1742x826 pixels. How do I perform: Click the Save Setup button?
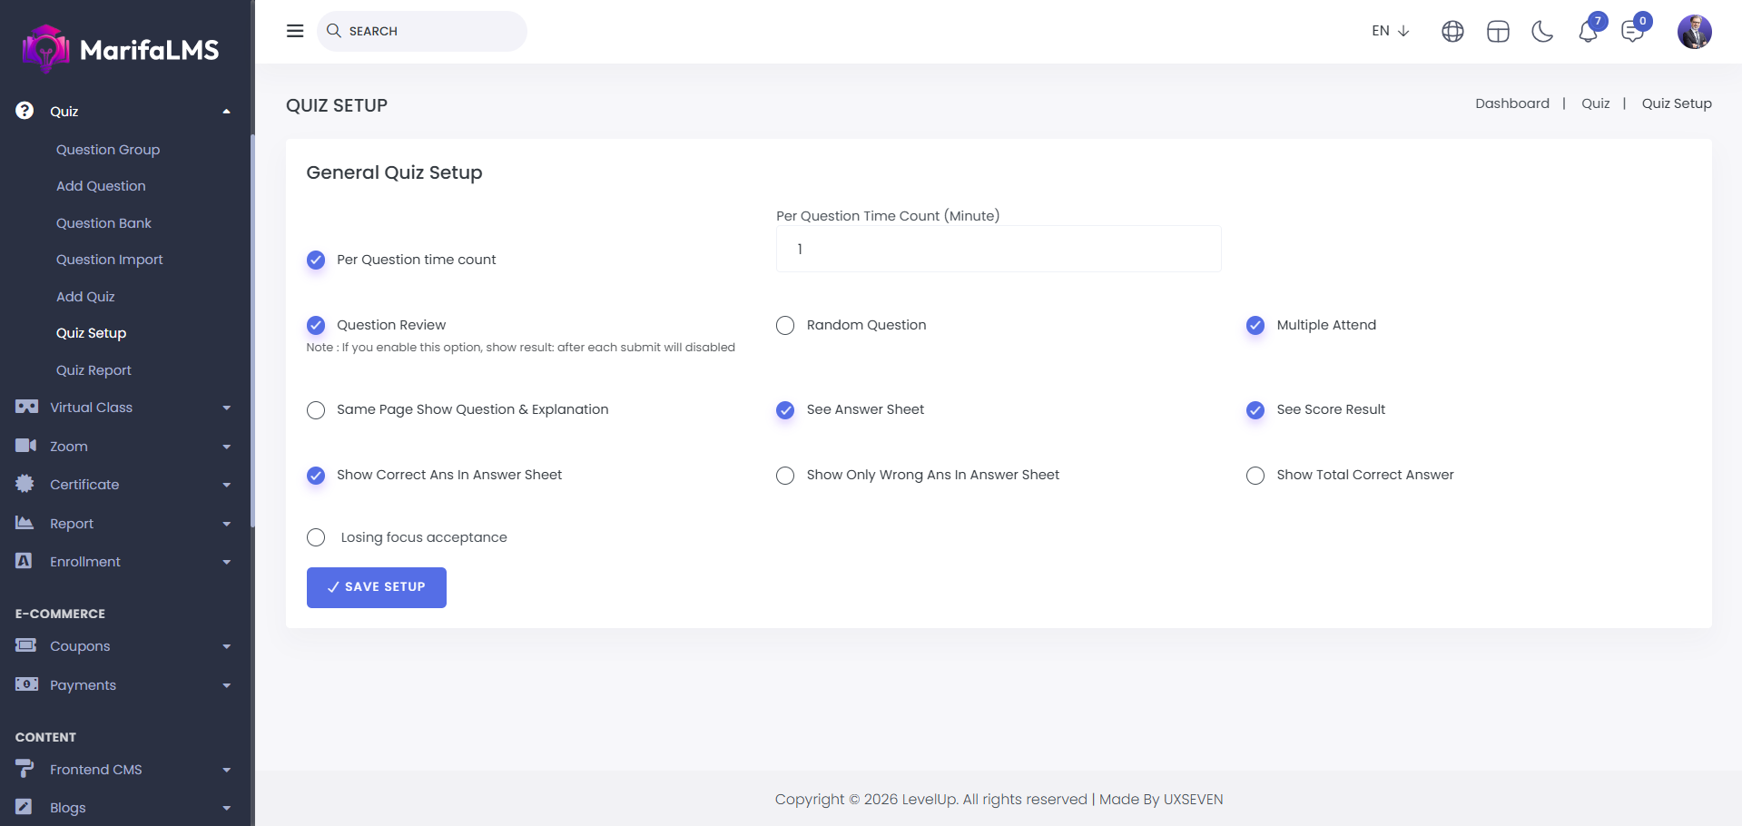pos(376,587)
